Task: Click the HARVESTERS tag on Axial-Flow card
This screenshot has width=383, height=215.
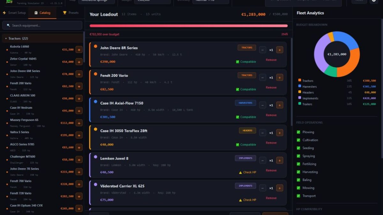Action: (x=245, y=103)
